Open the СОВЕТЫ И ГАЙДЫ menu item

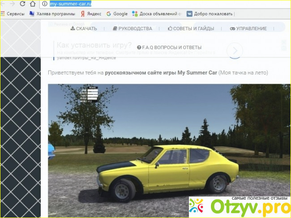tap(191, 29)
